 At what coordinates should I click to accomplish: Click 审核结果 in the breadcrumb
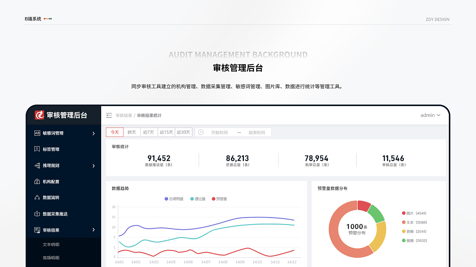(123, 115)
